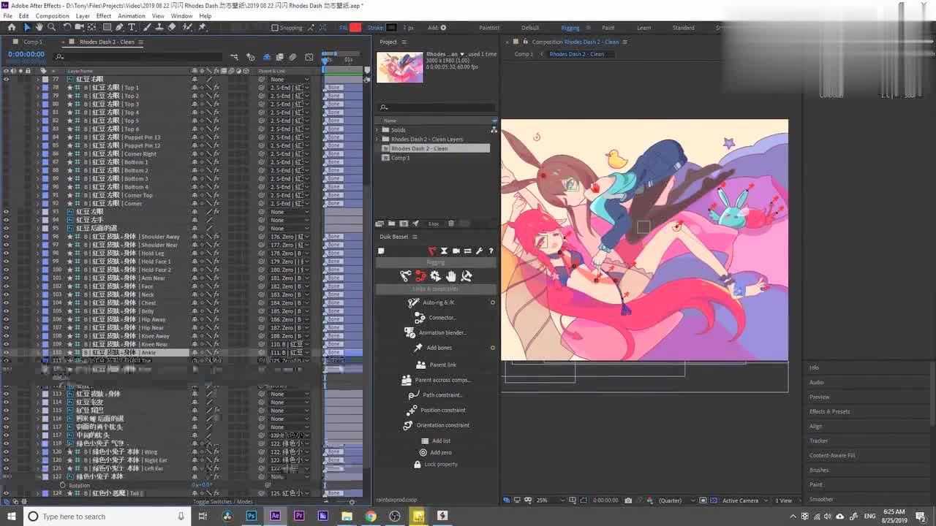The width and height of the screenshot is (936, 526).
Task: Click Duik Path constraint icon
Action: (413, 394)
